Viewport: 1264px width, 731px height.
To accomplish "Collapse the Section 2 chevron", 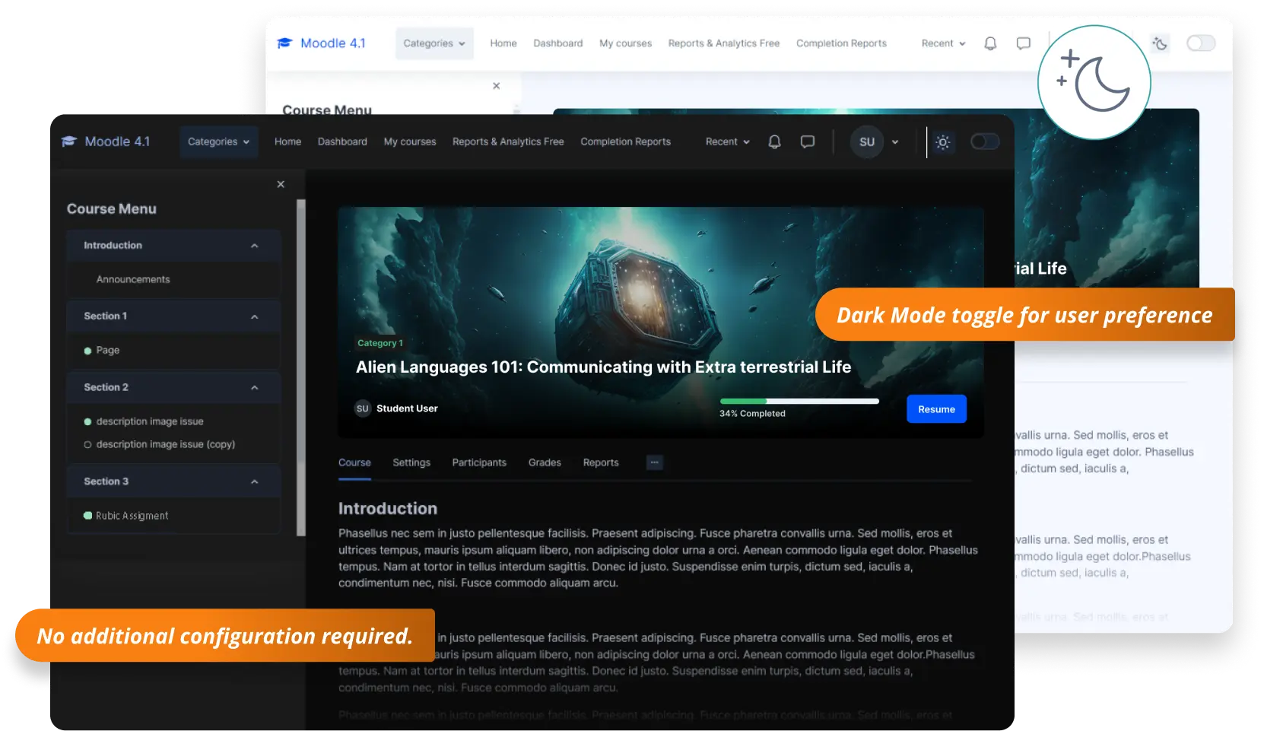I will [x=255, y=388].
